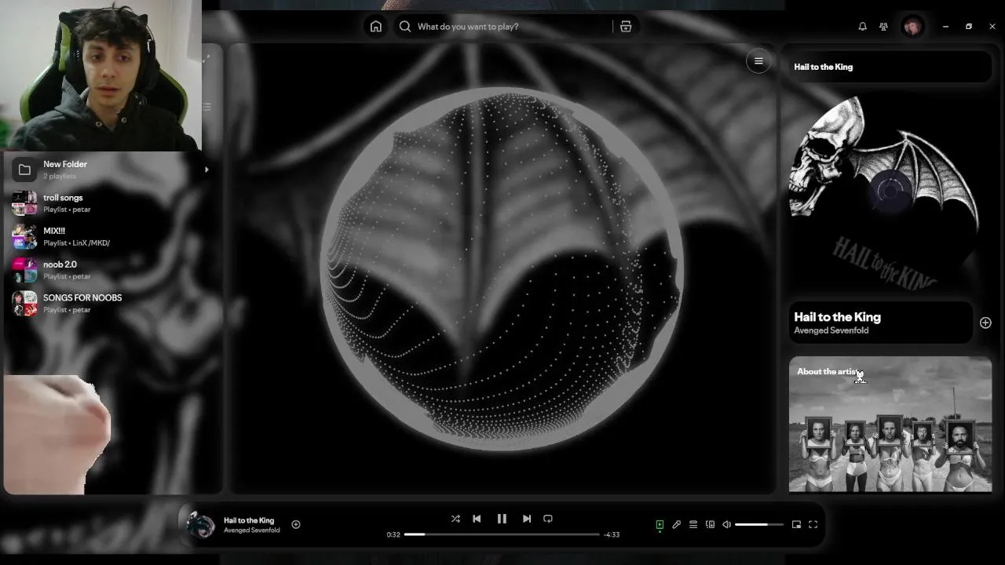This screenshot has width=1005, height=565.
Task: Click Hail to the King in player bar
Action: pos(249,520)
